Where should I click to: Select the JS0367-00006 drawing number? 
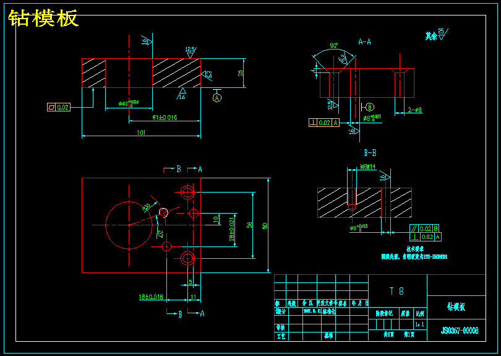[460, 331]
